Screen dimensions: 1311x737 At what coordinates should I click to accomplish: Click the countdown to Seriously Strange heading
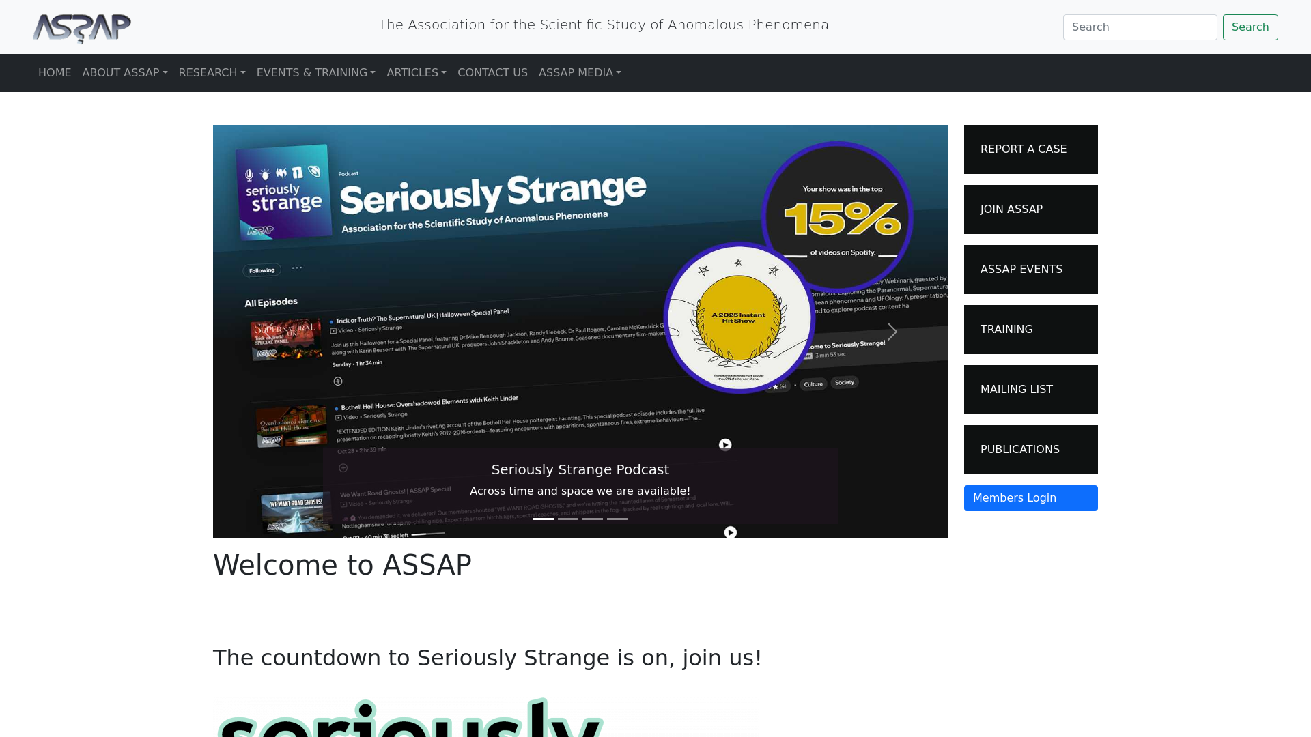(x=488, y=658)
